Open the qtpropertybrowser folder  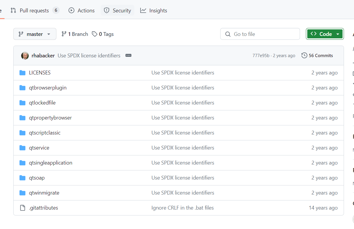[50, 118]
